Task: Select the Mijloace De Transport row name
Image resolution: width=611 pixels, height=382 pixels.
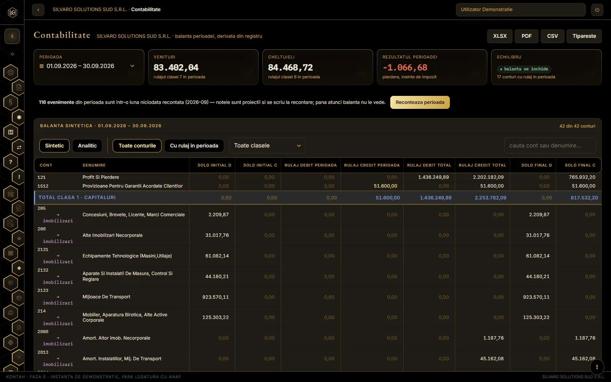Action: click(x=106, y=297)
